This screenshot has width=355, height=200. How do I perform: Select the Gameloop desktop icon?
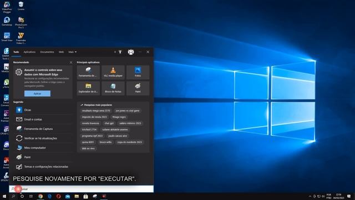7,21
